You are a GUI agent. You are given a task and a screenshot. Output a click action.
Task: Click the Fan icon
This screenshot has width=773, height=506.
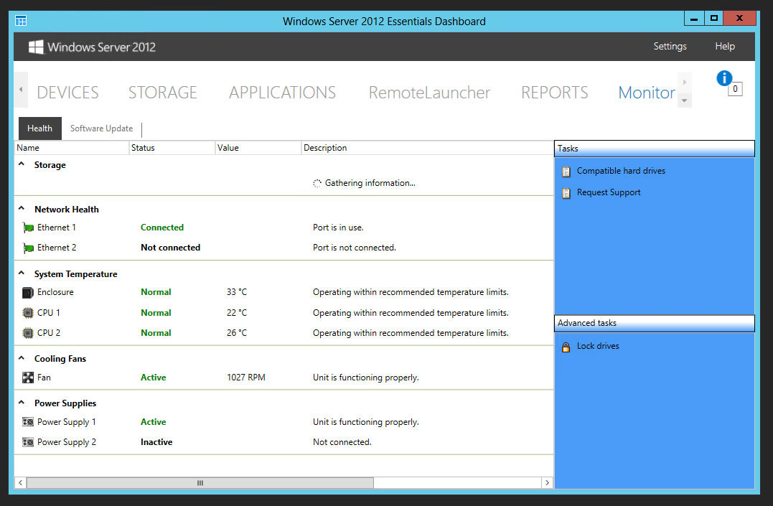pyautogui.click(x=28, y=378)
